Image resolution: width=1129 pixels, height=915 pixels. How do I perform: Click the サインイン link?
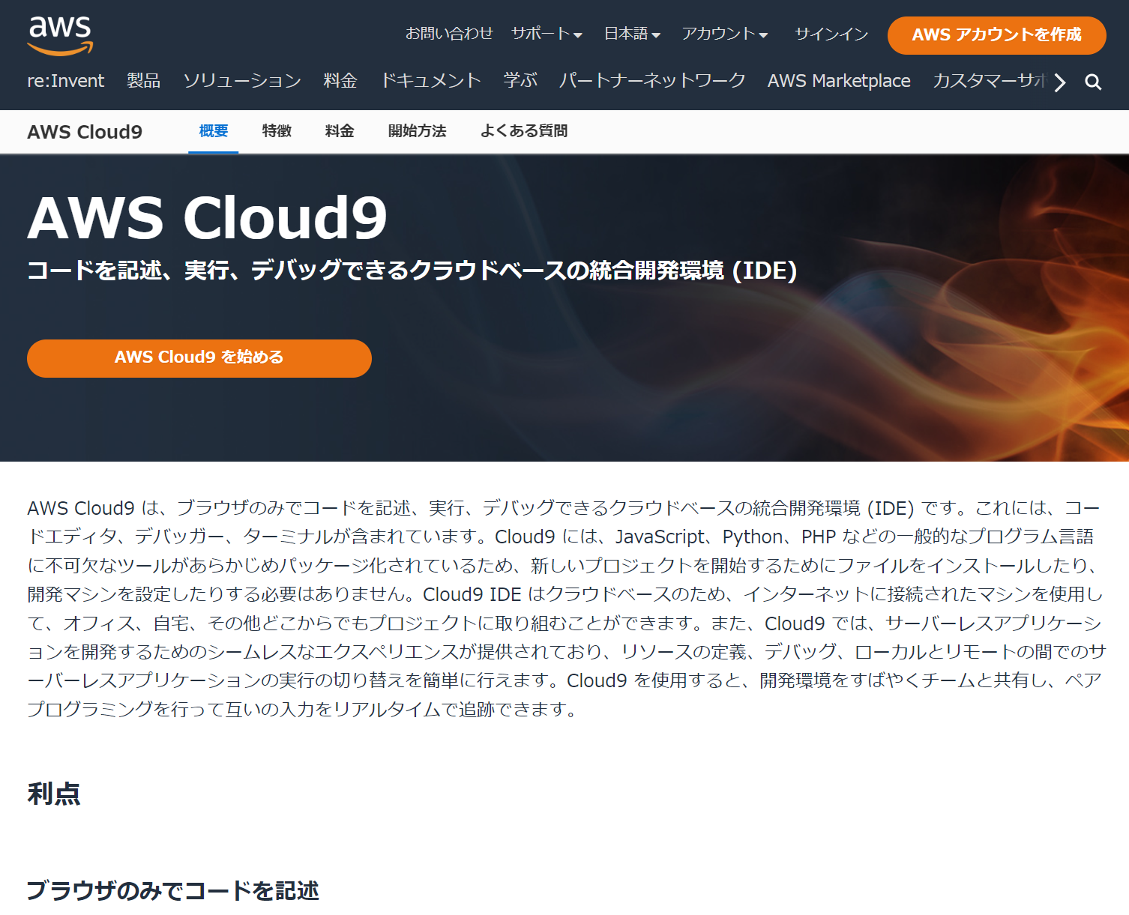tap(831, 34)
